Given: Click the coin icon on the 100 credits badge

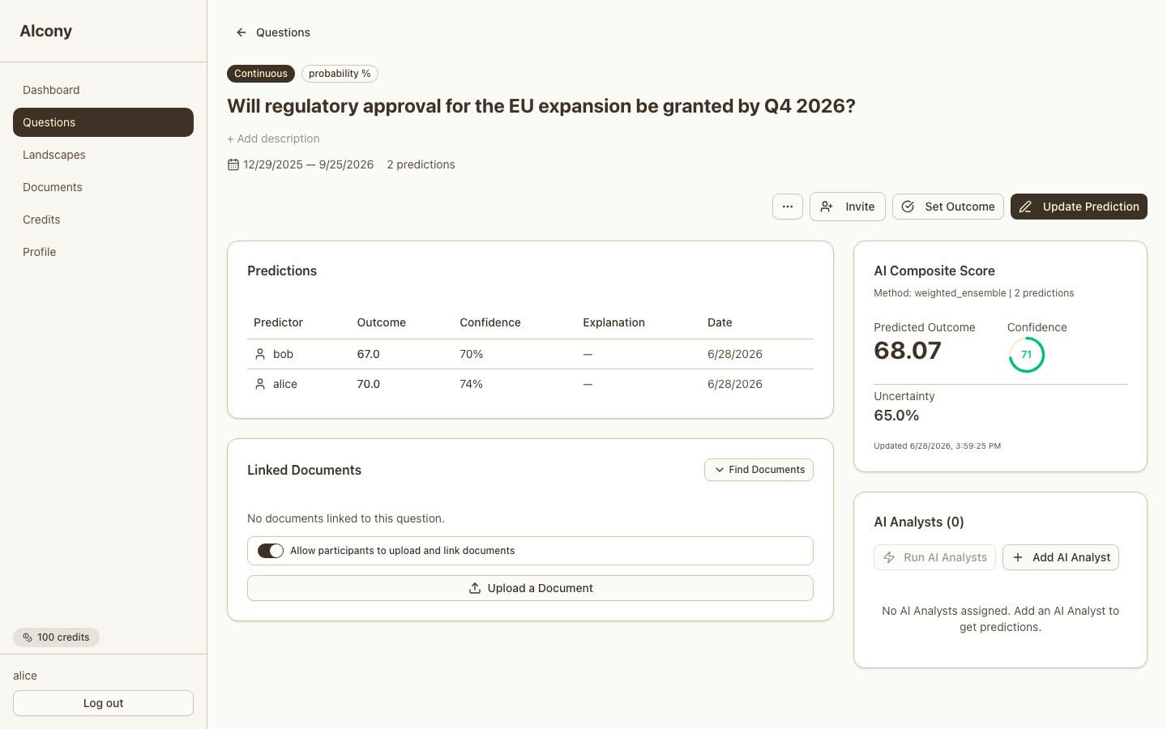Looking at the screenshot, I should pos(28,637).
